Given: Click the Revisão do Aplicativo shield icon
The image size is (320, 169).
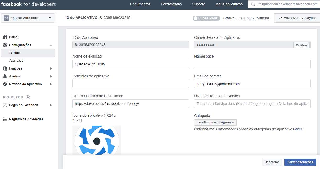Looking at the screenshot, I should [5, 84].
